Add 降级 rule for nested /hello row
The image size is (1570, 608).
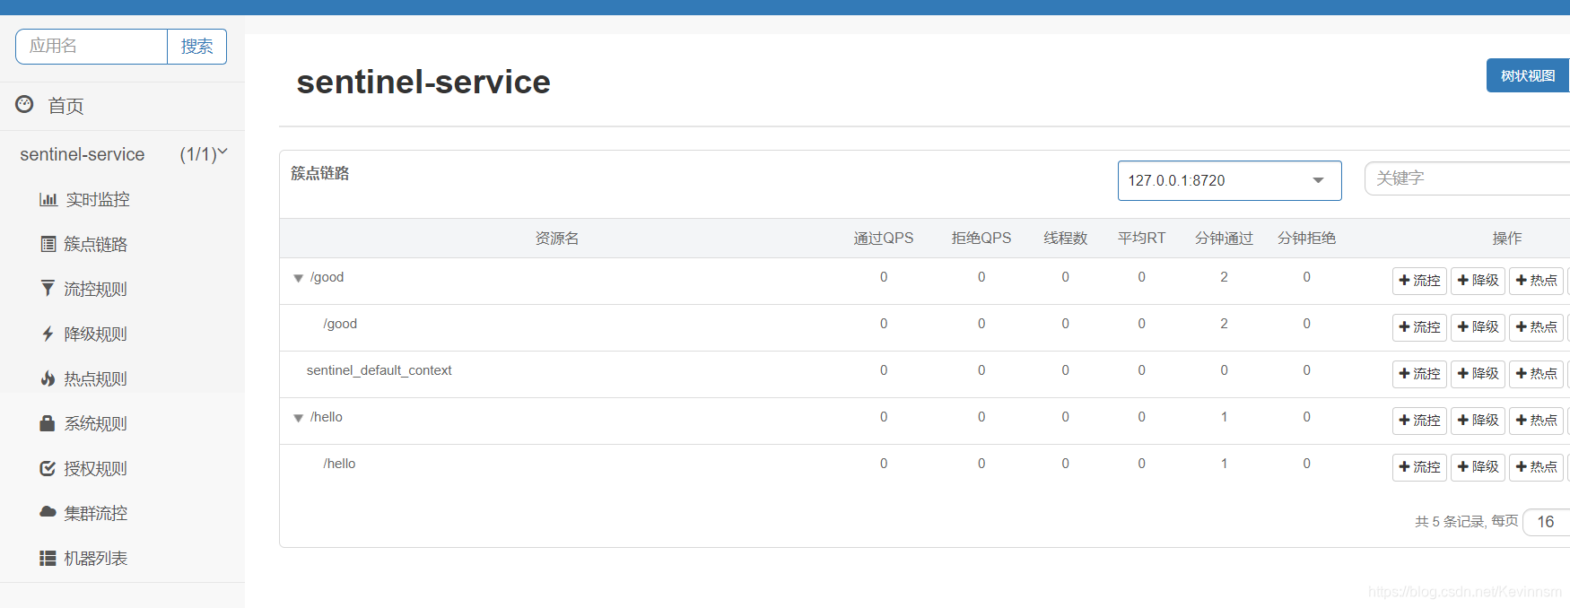point(1478,467)
